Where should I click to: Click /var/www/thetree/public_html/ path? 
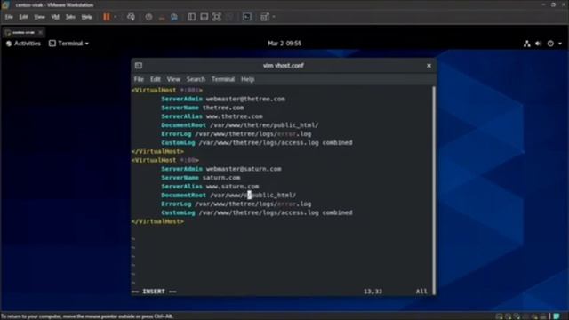tap(264, 125)
